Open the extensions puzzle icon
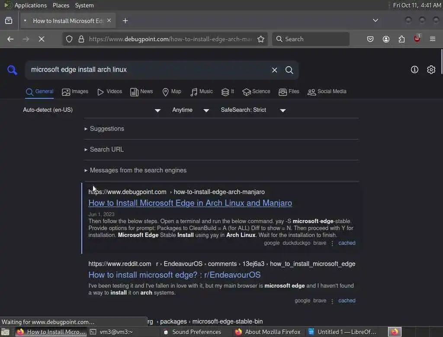443x337 pixels. [x=401, y=39]
